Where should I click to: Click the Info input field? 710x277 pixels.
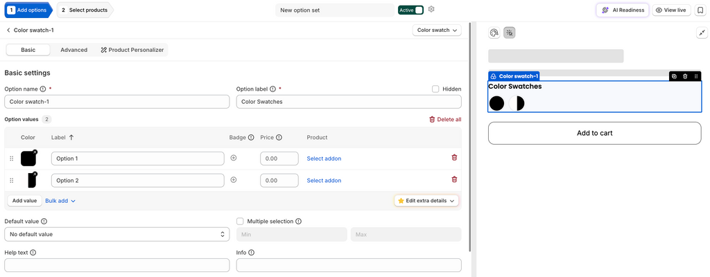tap(349, 265)
